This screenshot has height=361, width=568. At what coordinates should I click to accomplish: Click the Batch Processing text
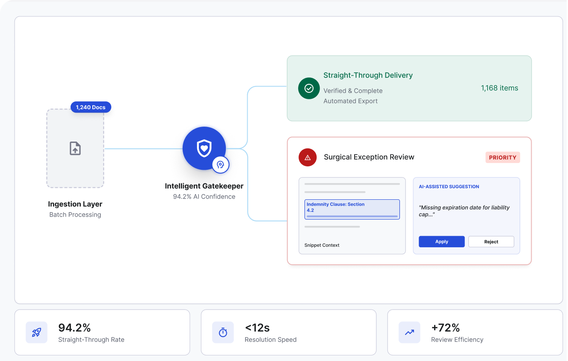coord(75,215)
